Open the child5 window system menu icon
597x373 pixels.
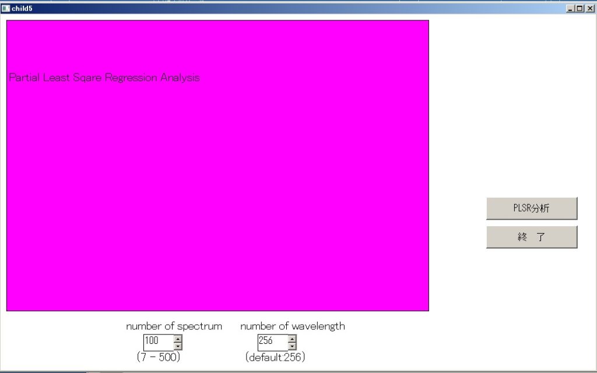tap(6, 8)
